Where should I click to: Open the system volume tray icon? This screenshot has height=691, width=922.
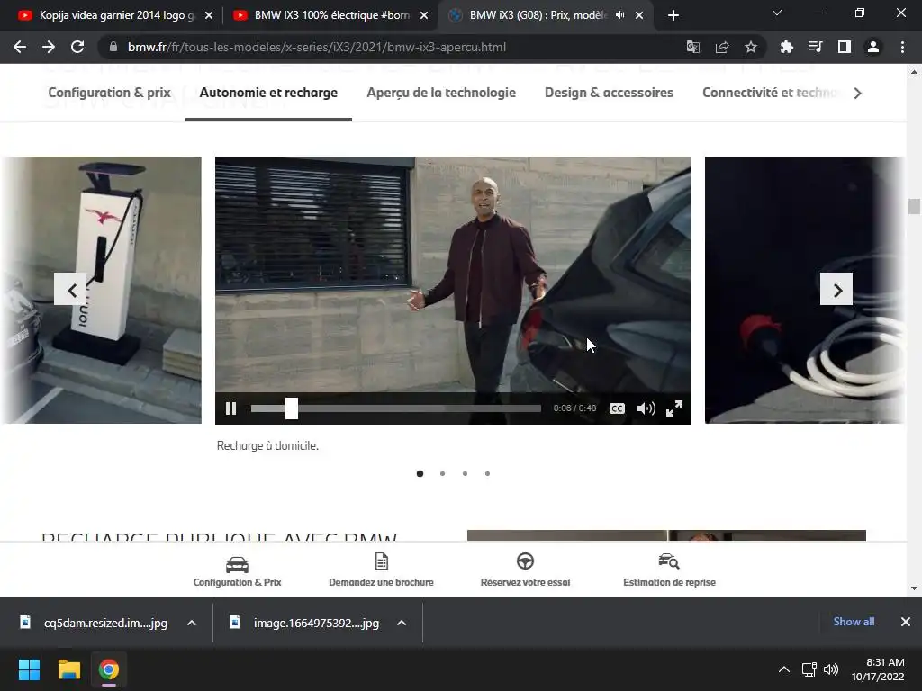(831, 669)
